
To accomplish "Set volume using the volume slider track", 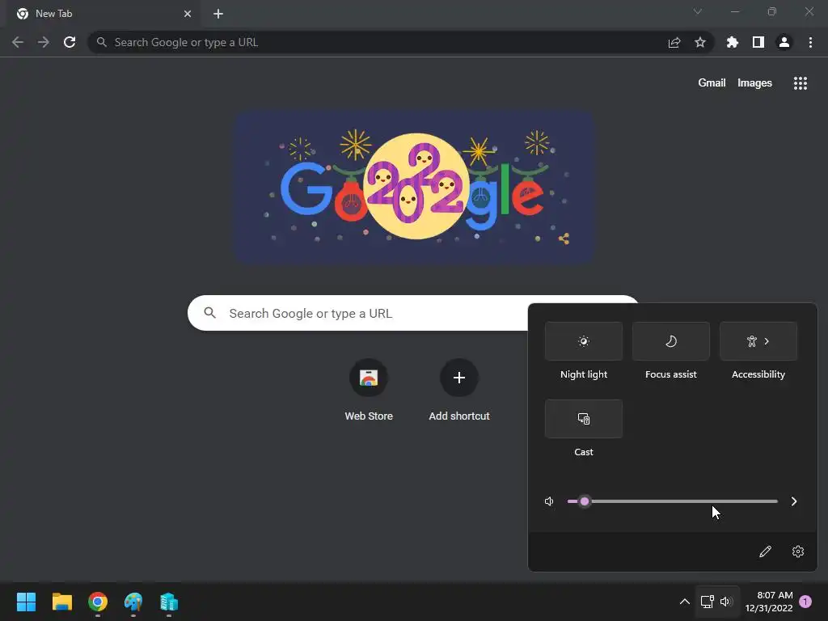I will 672,501.
